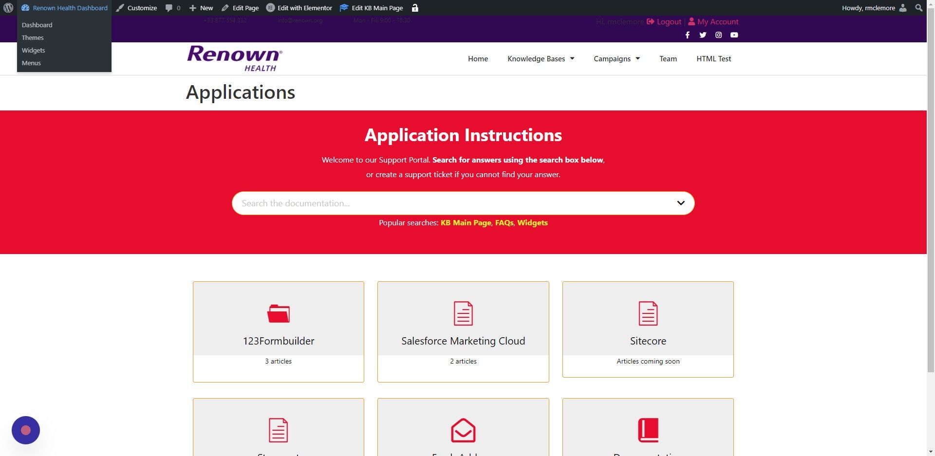Select Widgets in the admin submenu
Image resolution: width=935 pixels, height=456 pixels.
coord(33,50)
